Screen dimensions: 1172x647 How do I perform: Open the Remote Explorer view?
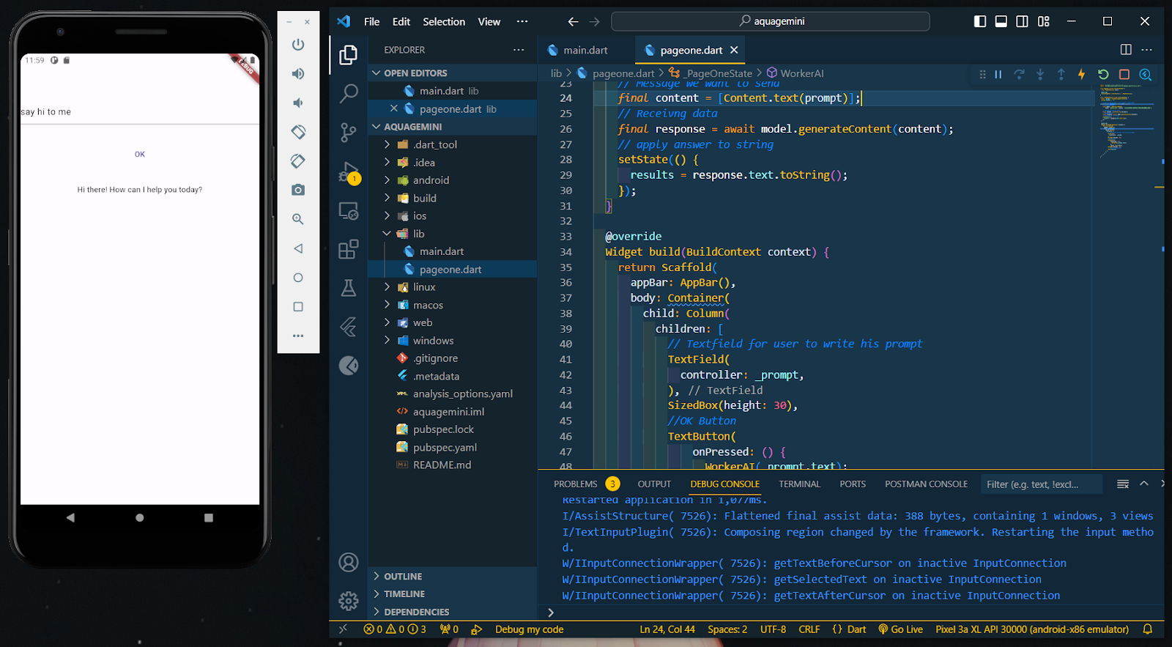click(349, 211)
